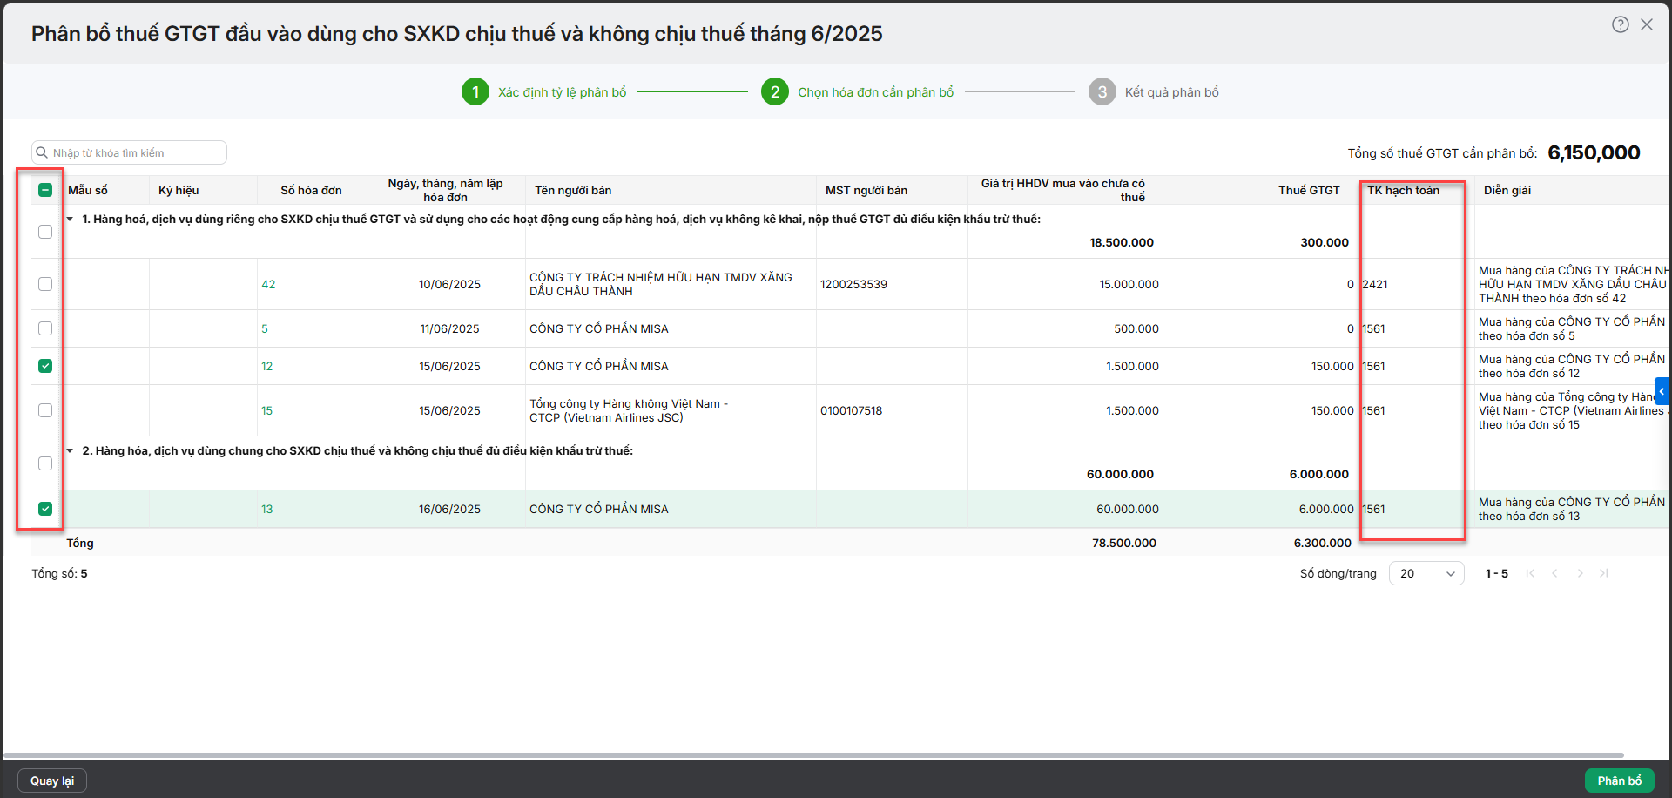
Task: Uncheck the checkbox for invoice 12
Action: 45,366
